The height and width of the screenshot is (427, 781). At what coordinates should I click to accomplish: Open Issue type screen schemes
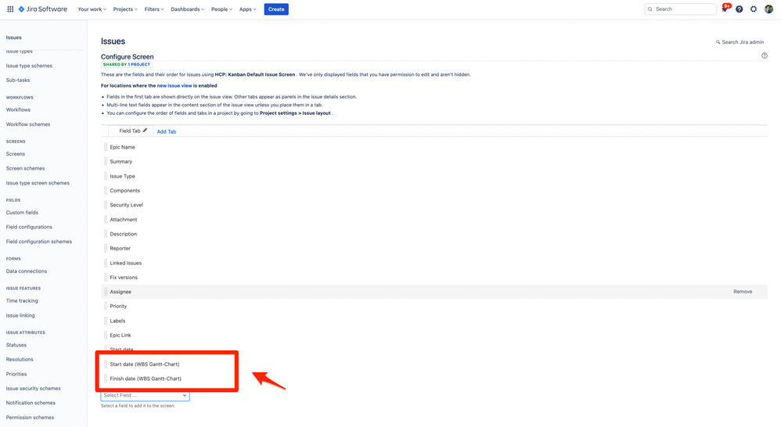coord(38,183)
